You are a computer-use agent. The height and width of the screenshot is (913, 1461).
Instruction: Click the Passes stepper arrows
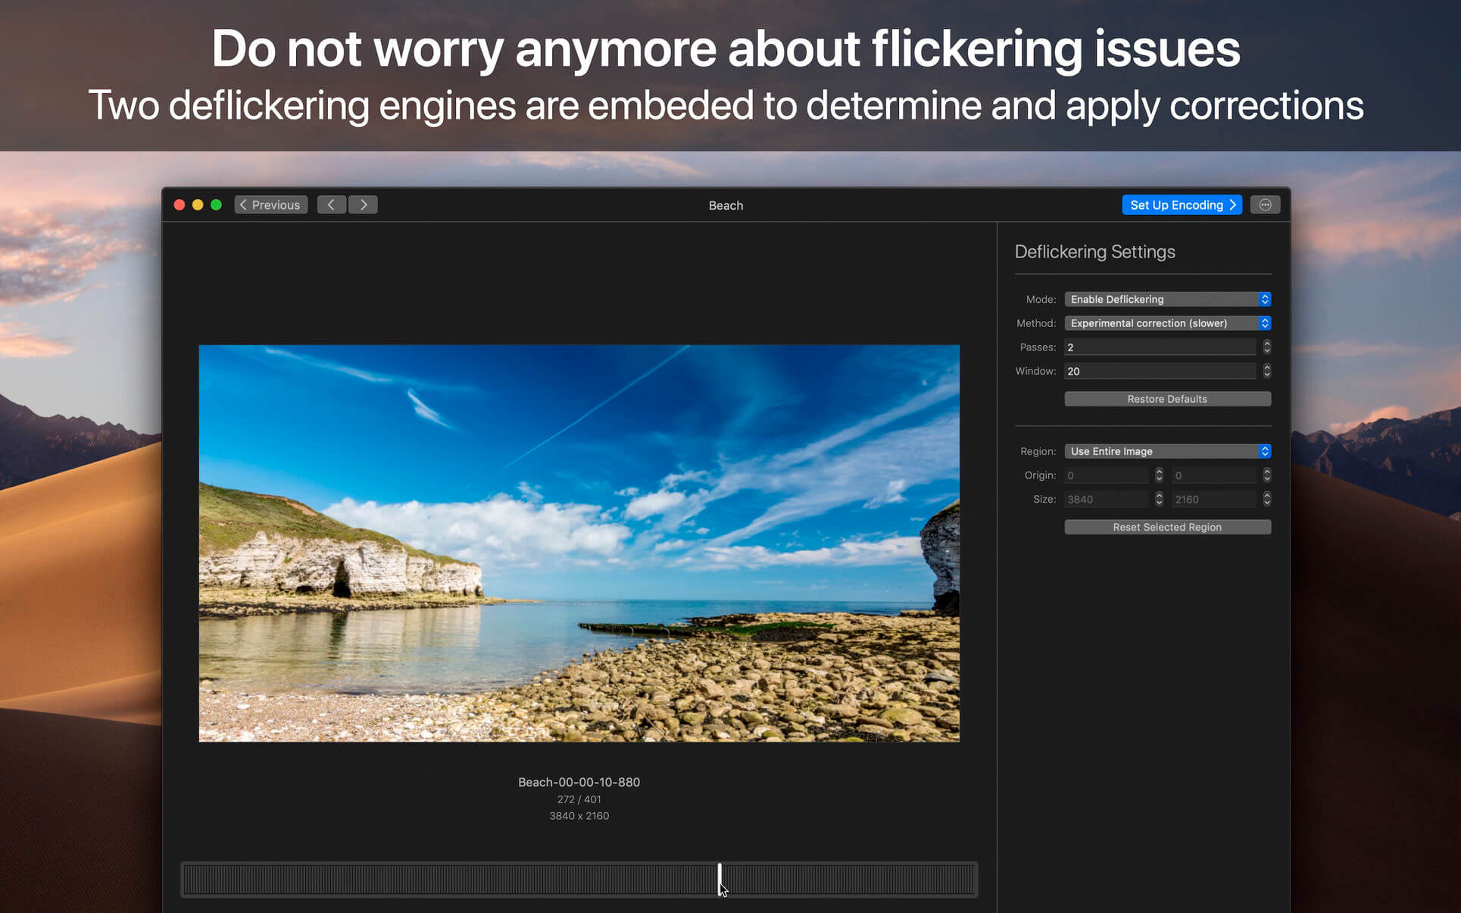1266,347
